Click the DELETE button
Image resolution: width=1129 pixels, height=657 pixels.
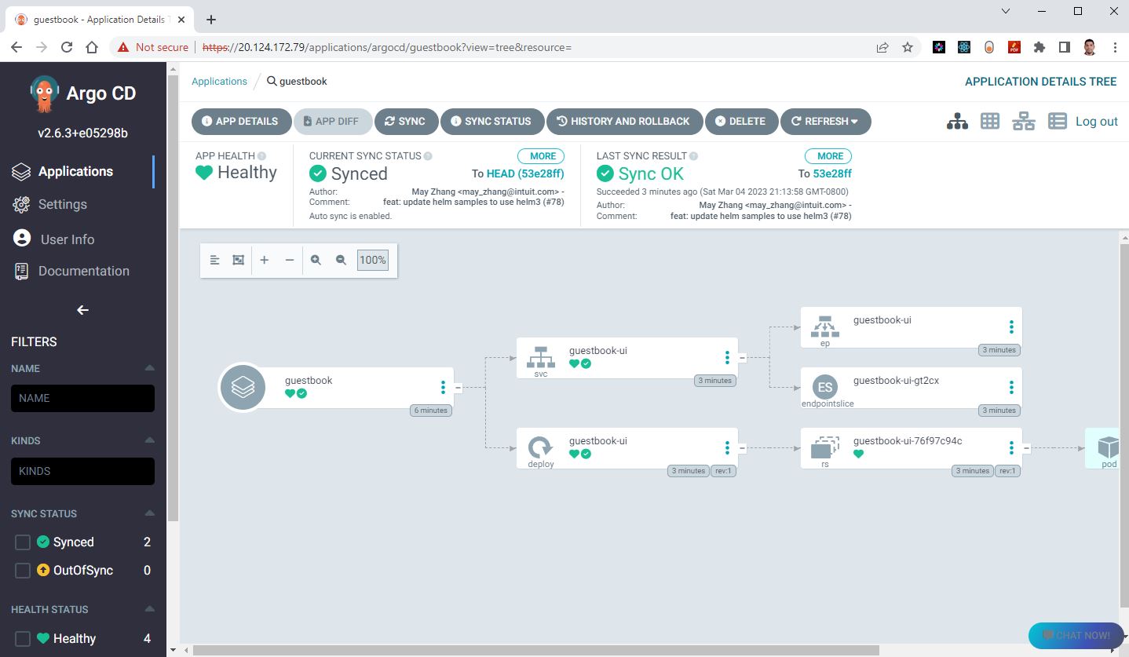pos(741,121)
